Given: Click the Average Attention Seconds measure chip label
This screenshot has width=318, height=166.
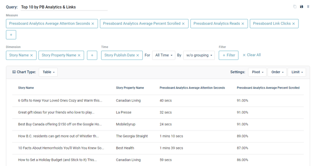Looking at the screenshot, I should coord(49,24).
